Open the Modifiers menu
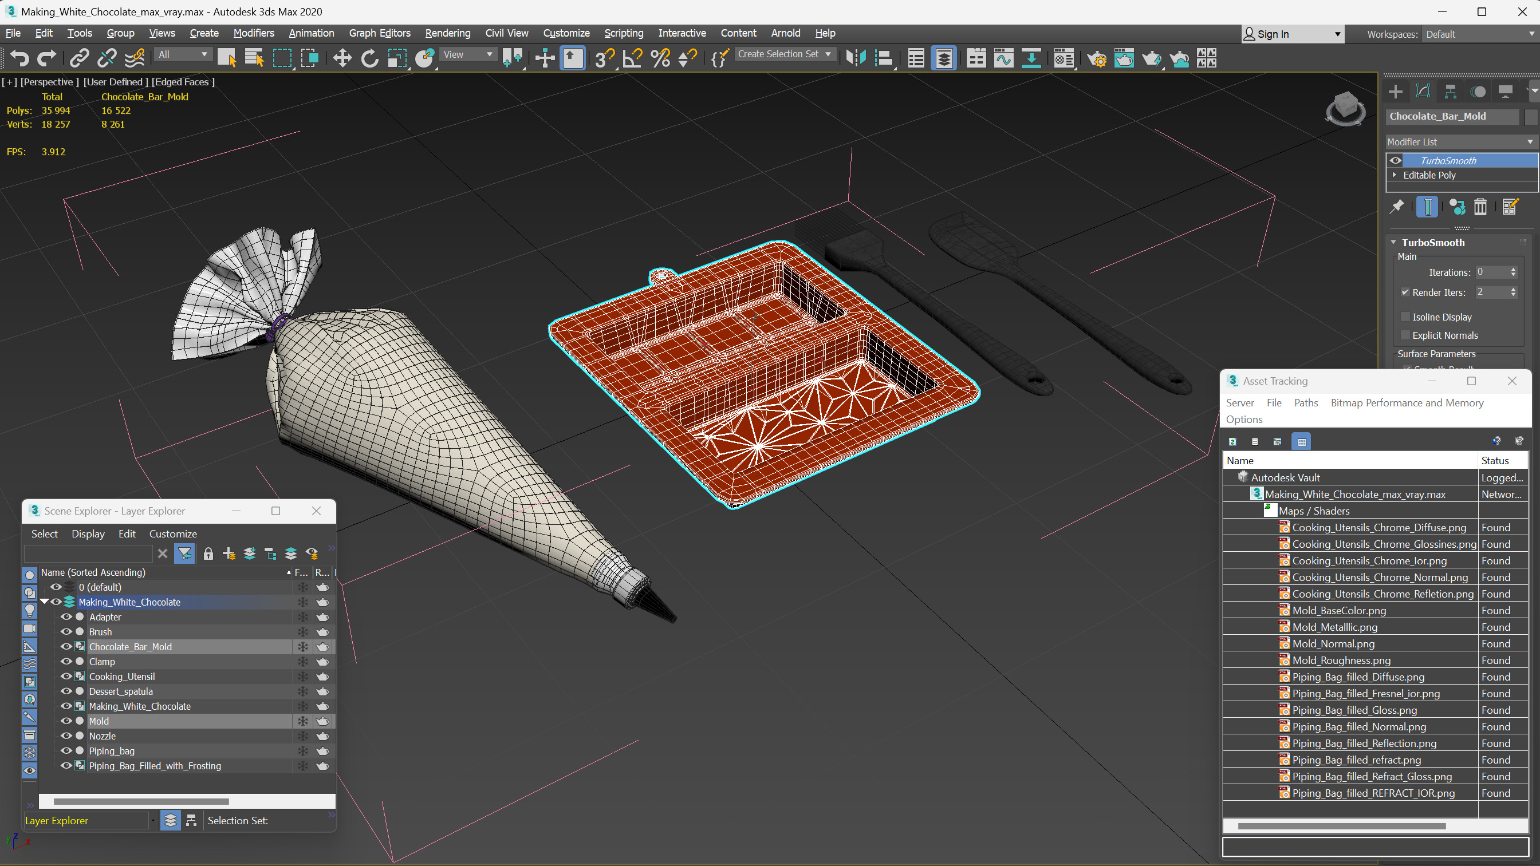 (x=254, y=33)
